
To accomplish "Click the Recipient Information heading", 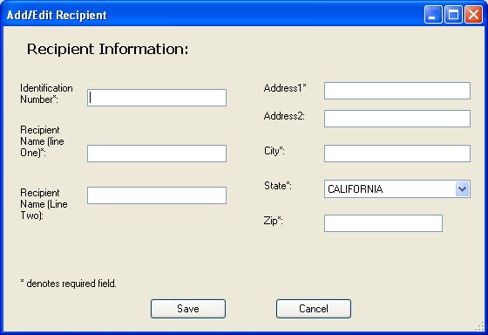I will 108,49.
